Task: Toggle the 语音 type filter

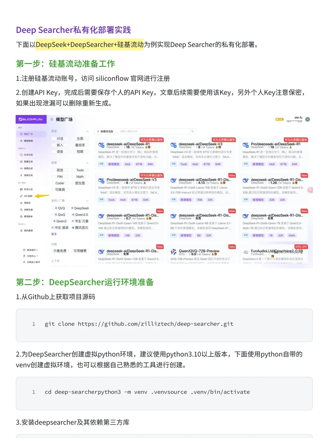Action: tap(60, 152)
